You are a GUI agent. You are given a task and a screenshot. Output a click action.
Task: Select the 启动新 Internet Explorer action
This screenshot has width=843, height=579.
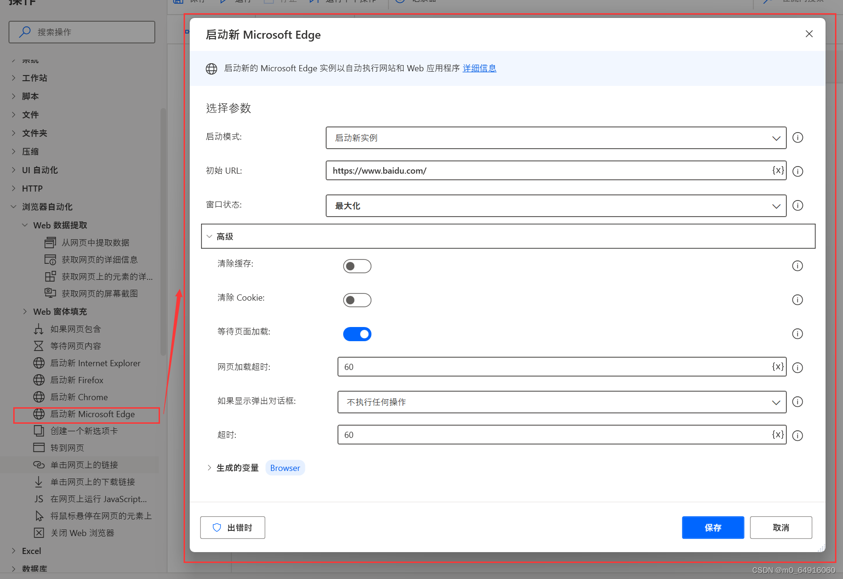tap(95, 363)
